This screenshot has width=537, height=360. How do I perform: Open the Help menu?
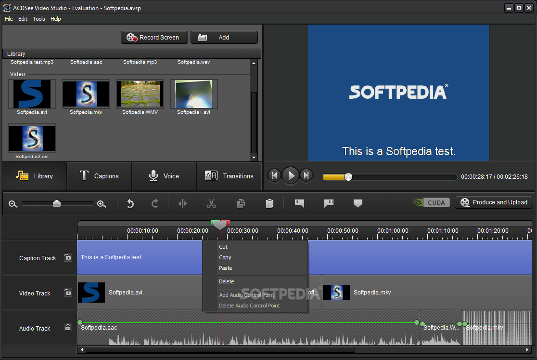tap(55, 19)
